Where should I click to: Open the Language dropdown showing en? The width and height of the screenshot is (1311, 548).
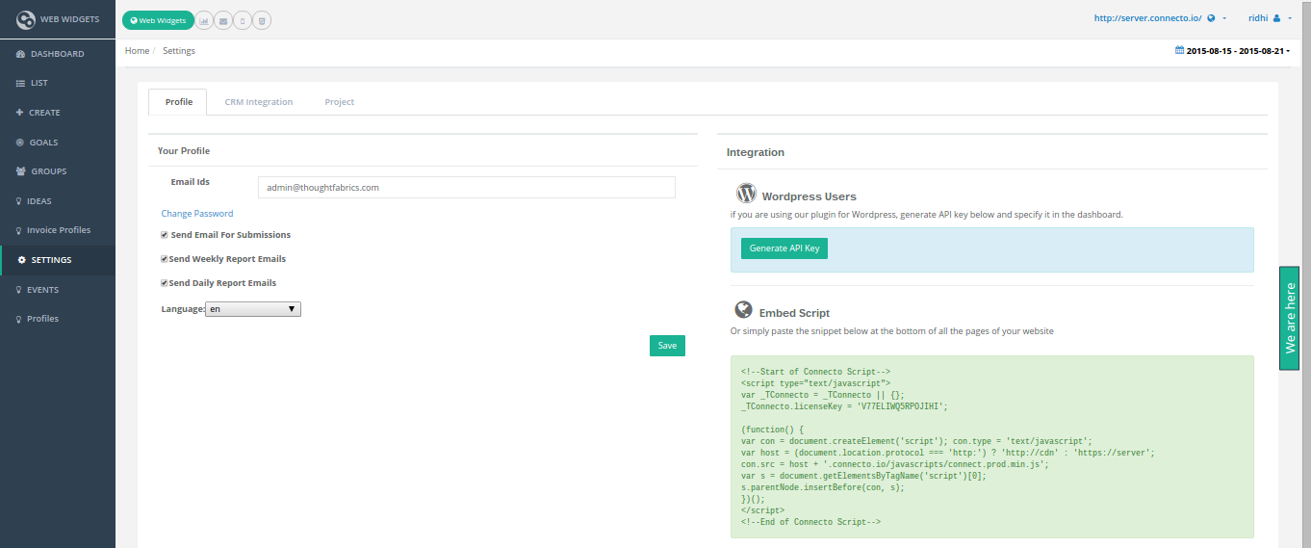(254, 309)
